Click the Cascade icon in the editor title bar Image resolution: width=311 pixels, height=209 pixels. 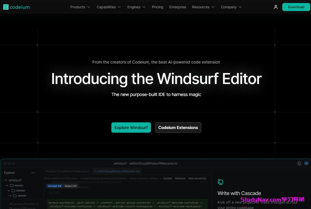[299, 163]
